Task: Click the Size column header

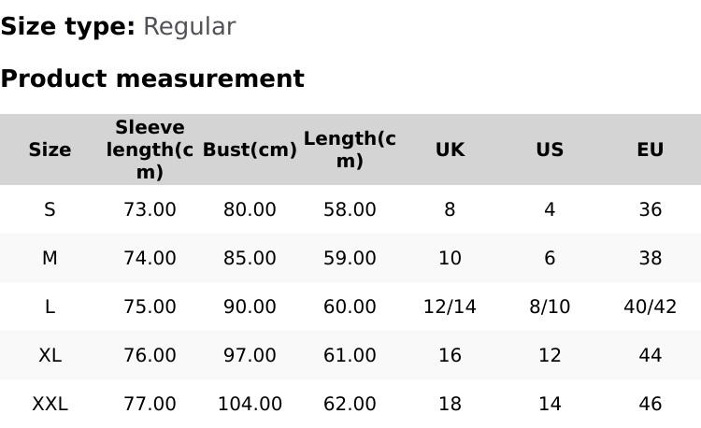Action: 50,150
